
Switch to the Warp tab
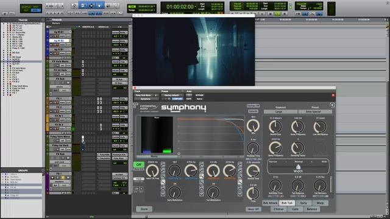coord(320,203)
